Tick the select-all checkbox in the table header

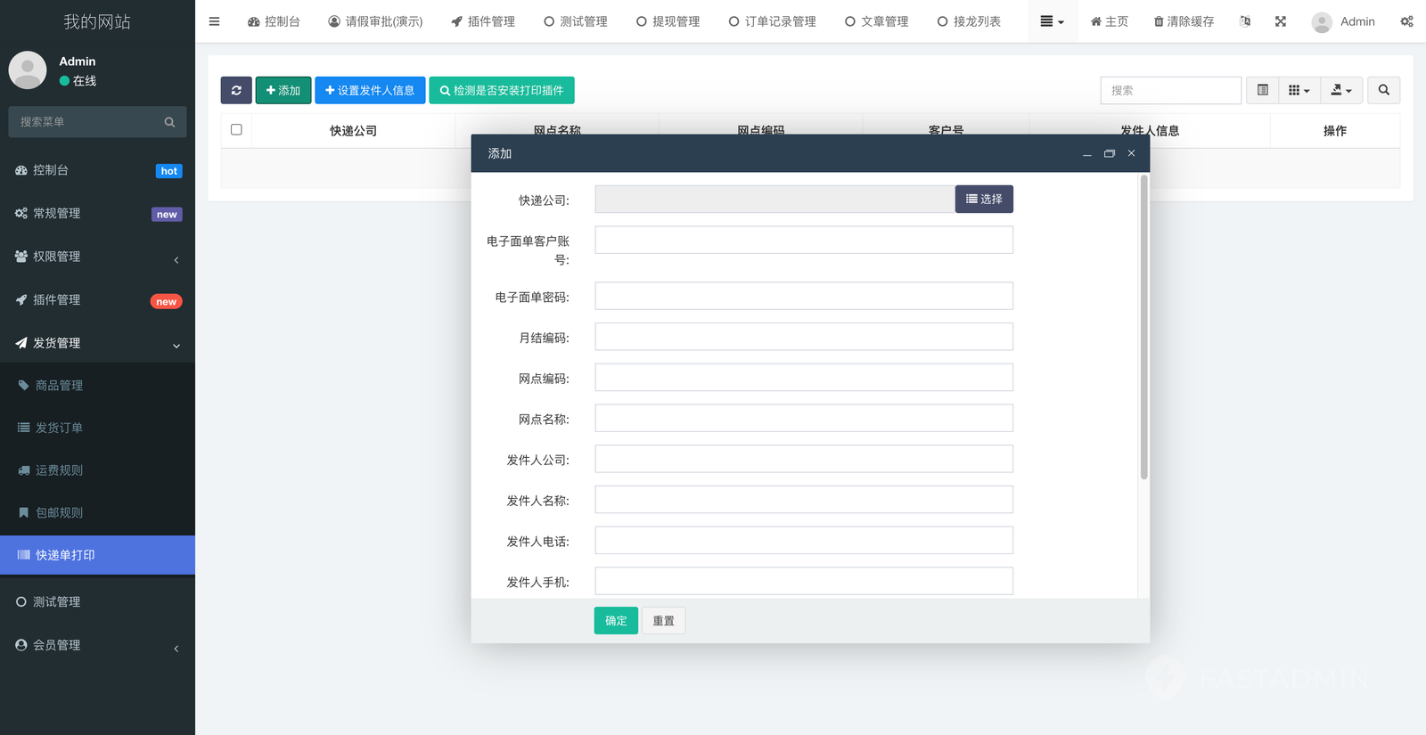[236, 130]
